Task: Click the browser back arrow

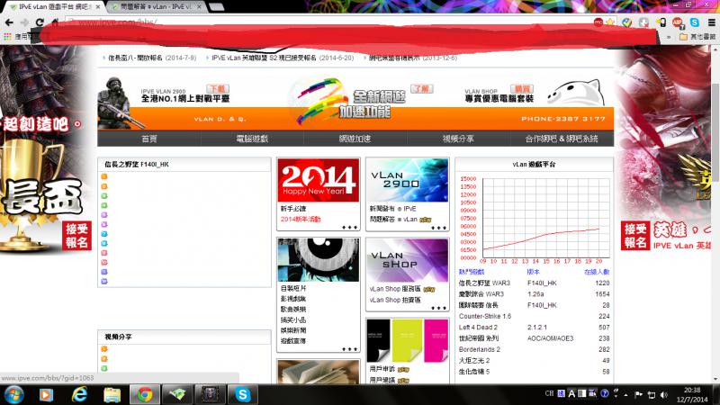Action: (x=9, y=22)
